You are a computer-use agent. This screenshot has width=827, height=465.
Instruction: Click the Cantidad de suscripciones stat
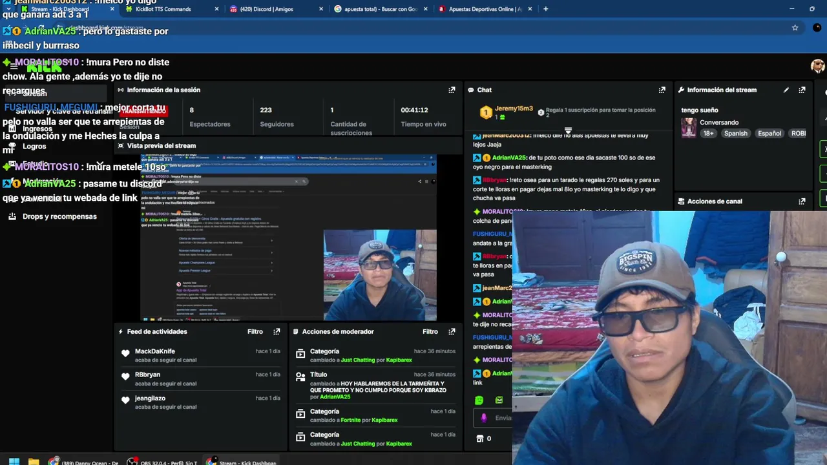coord(351,121)
